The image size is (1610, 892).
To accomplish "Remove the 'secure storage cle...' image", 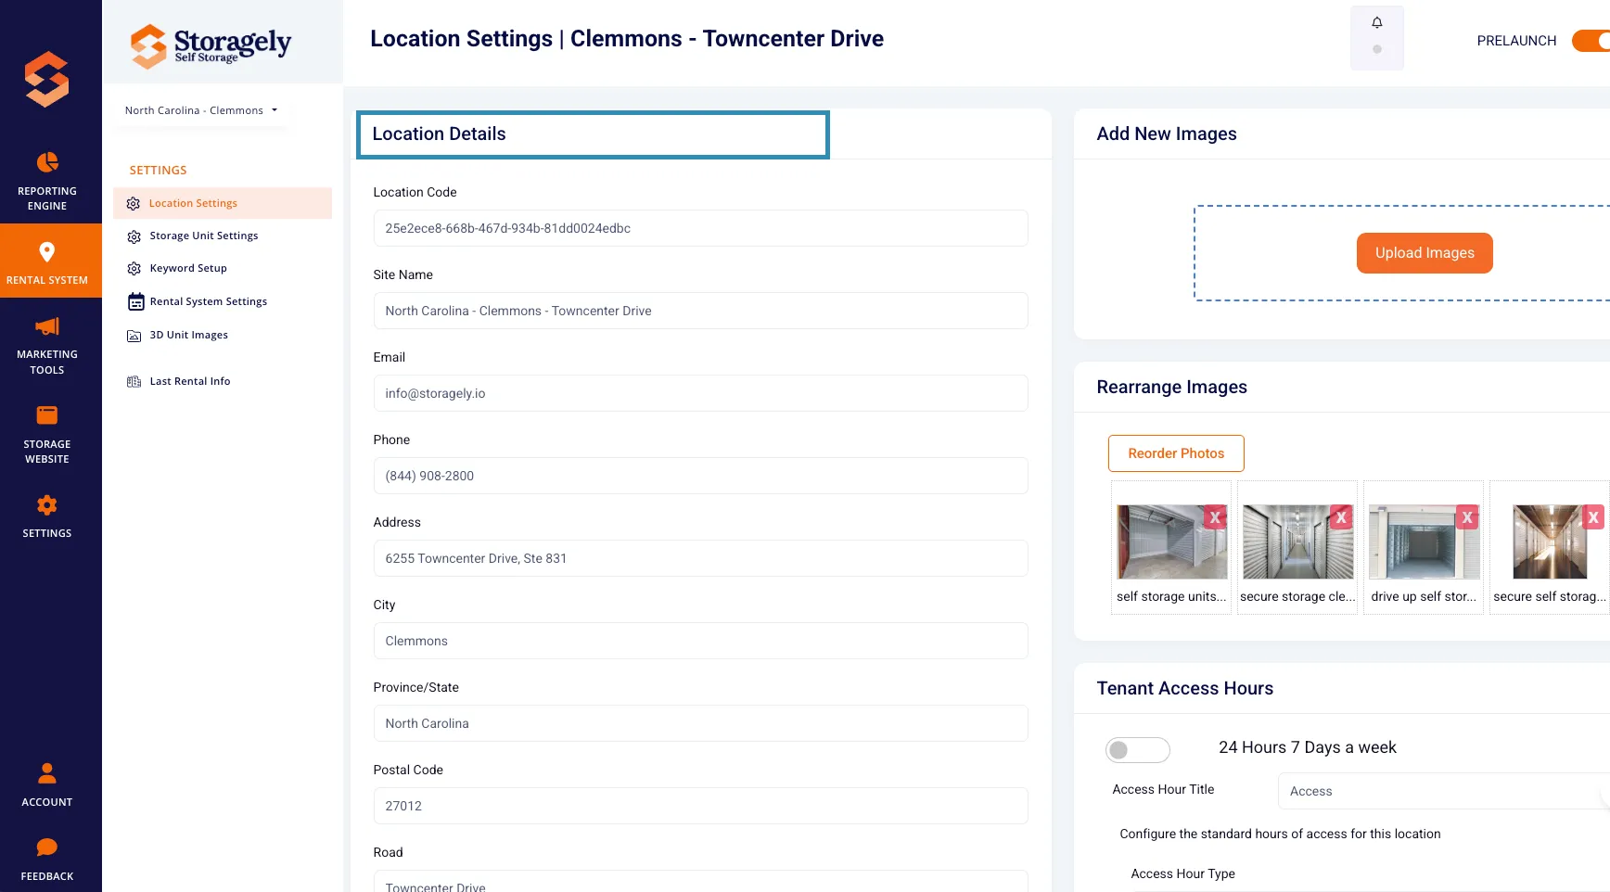I will [1341, 518].
